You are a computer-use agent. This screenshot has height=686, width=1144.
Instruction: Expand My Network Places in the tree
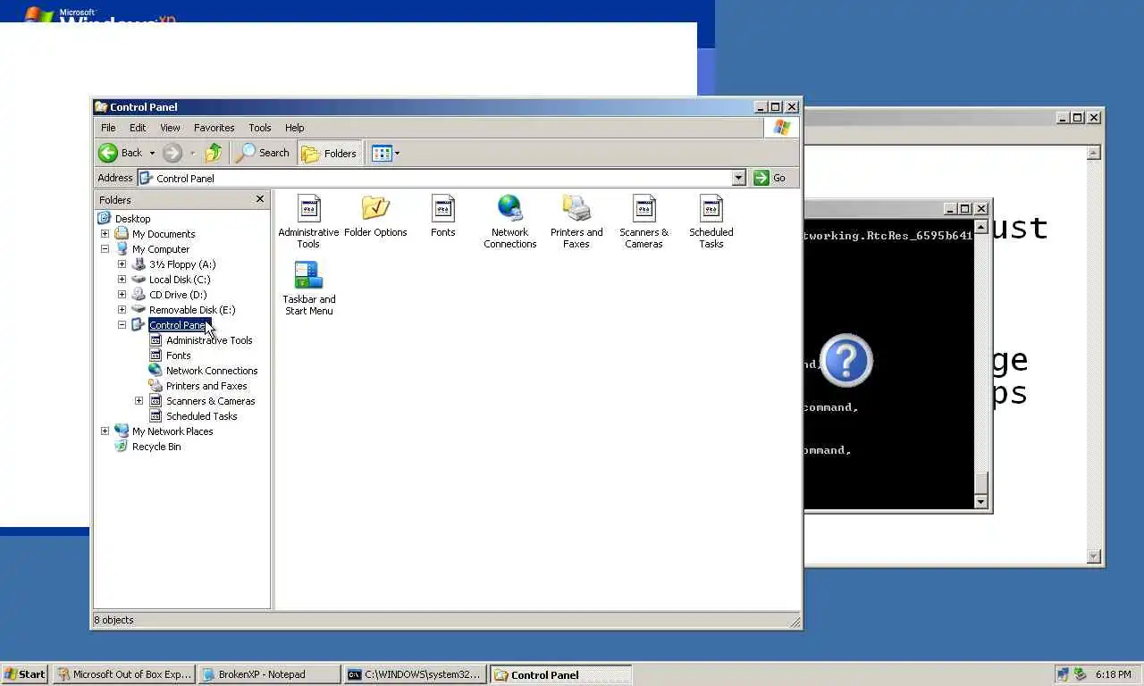coord(105,431)
